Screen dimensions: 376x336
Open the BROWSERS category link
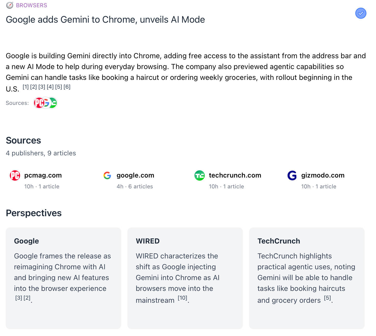click(x=31, y=5)
